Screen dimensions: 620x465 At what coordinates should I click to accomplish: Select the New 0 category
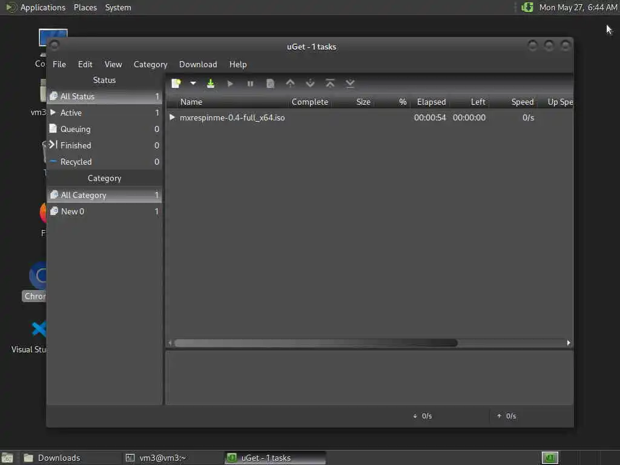click(104, 211)
